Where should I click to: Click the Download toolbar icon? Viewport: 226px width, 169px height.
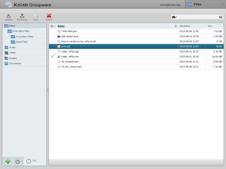(x=22, y=16)
